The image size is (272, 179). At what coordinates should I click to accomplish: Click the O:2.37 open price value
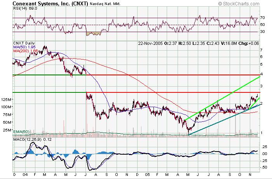point(170,44)
